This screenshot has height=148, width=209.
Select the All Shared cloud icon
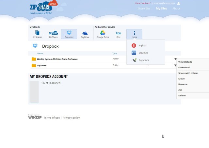tap(38, 34)
